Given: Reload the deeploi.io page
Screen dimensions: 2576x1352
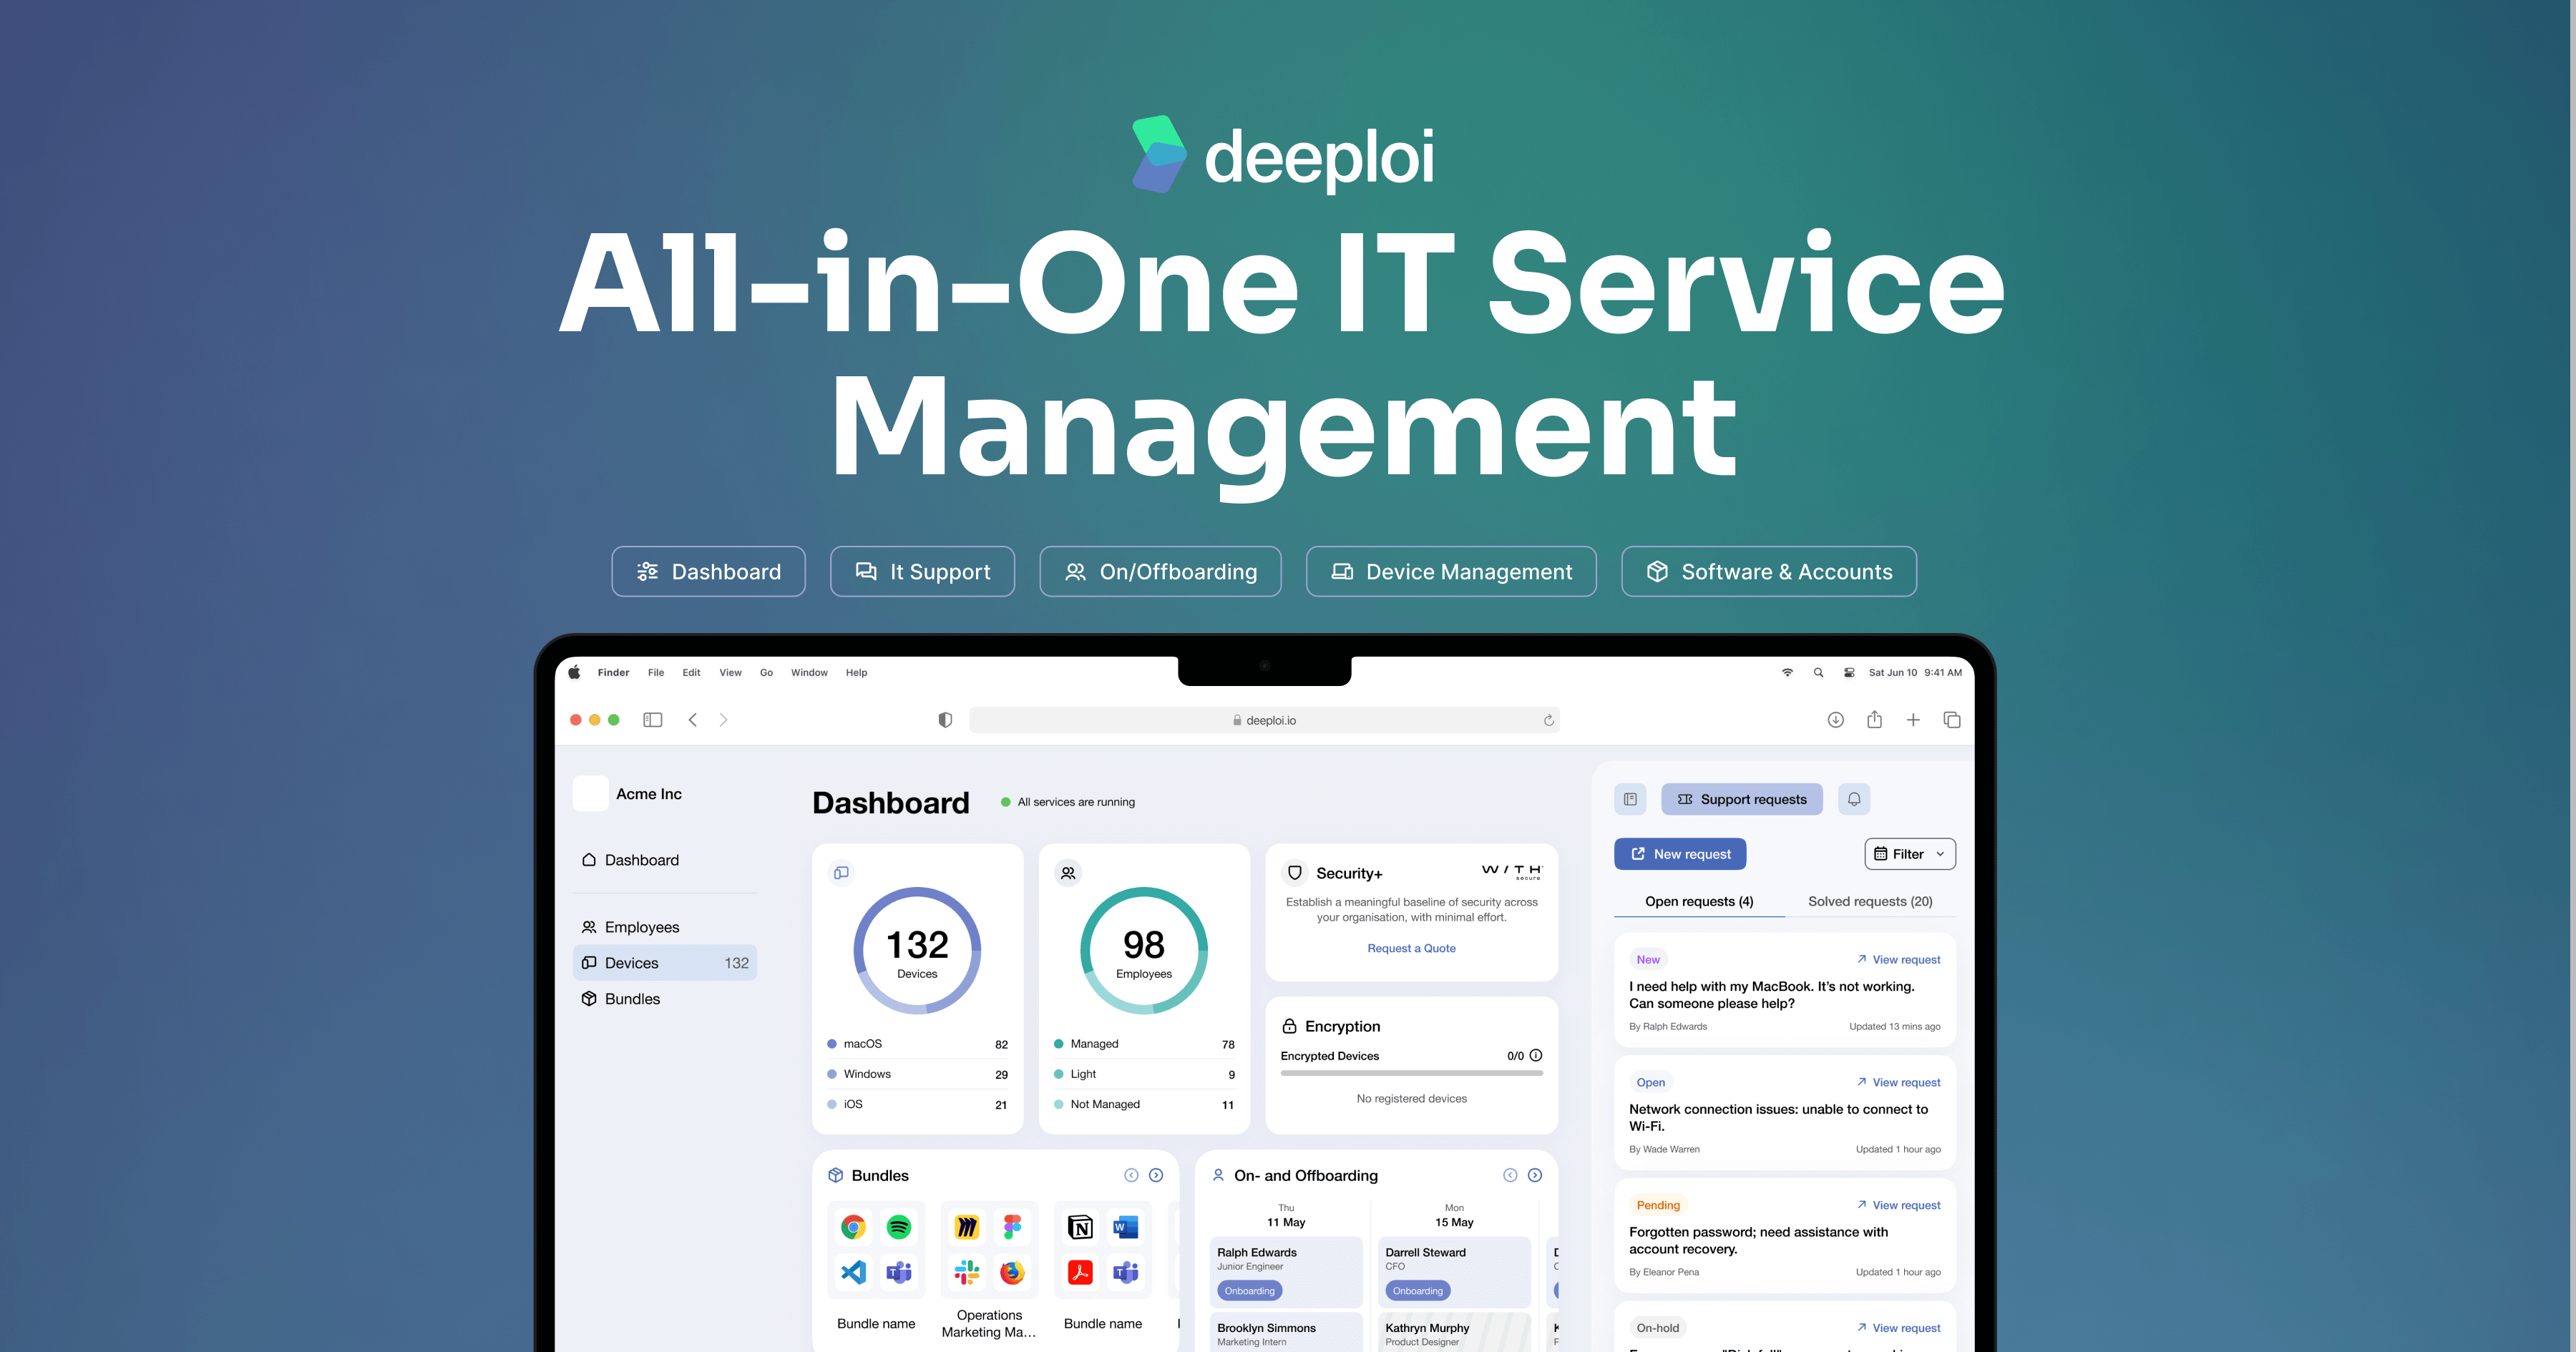Looking at the screenshot, I should pos(1548,720).
